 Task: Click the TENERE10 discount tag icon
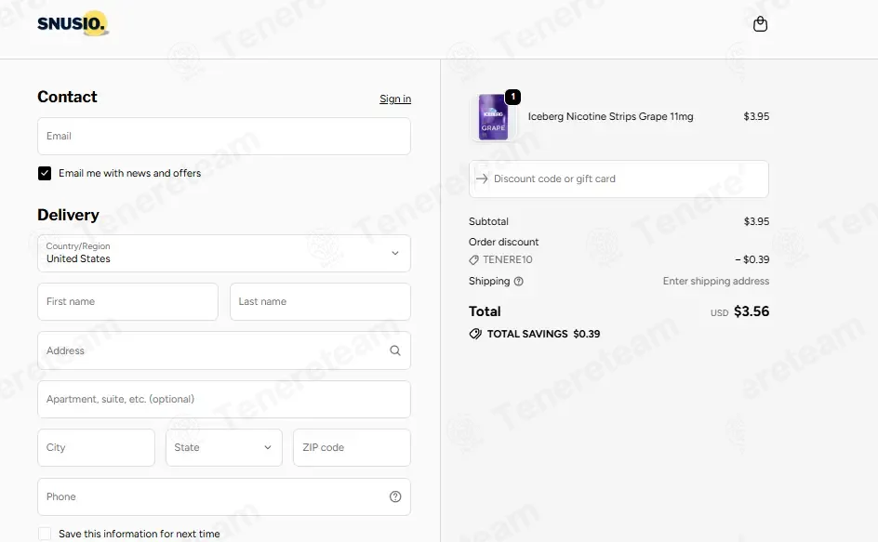click(x=473, y=259)
